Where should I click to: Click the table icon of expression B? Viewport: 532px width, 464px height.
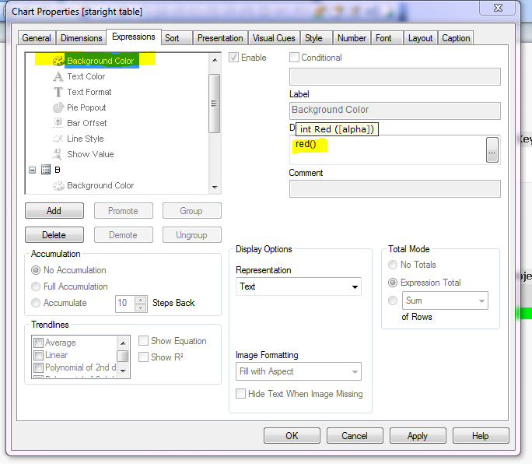[x=46, y=170]
